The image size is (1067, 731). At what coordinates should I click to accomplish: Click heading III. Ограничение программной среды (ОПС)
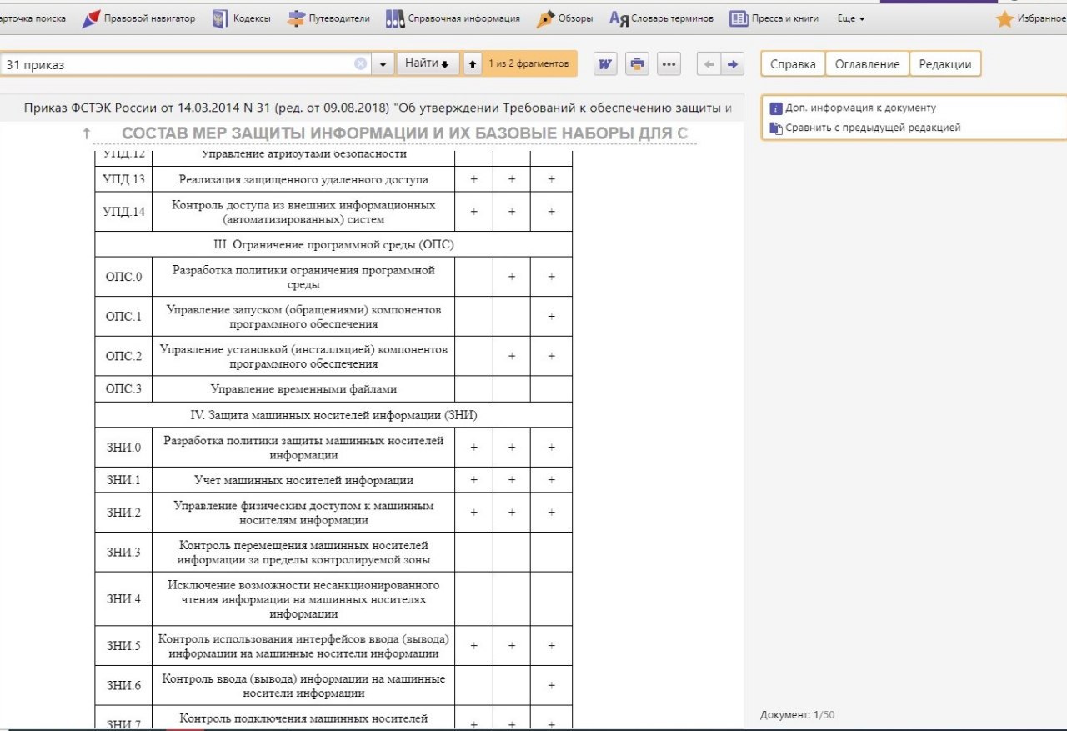coord(333,244)
